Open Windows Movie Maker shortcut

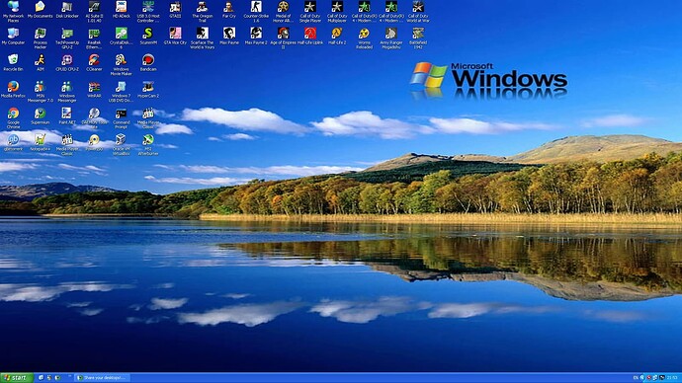click(x=121, y=65)
